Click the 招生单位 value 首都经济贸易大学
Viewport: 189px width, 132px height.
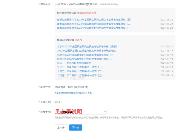pyautogui.click(x=76, y=4)
